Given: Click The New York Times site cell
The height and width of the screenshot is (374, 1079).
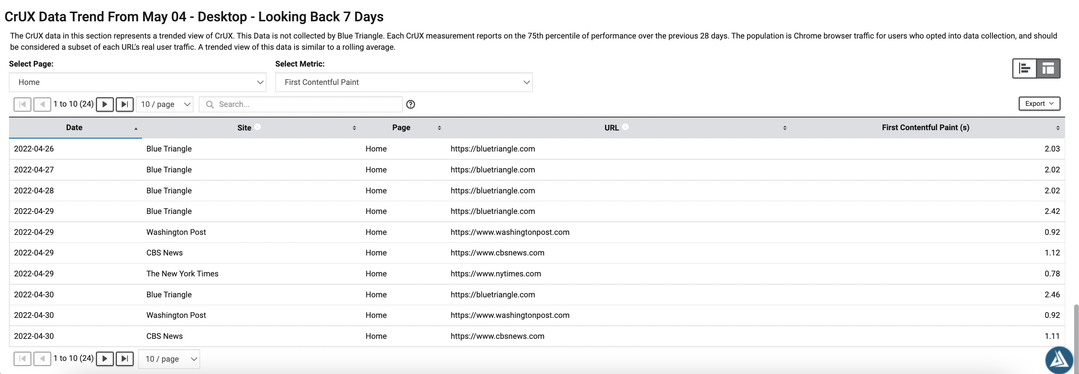Looking at the screenshot, I should [182, 274].
